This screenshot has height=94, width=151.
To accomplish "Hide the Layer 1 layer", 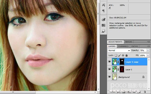I will (x=109, y=69).
